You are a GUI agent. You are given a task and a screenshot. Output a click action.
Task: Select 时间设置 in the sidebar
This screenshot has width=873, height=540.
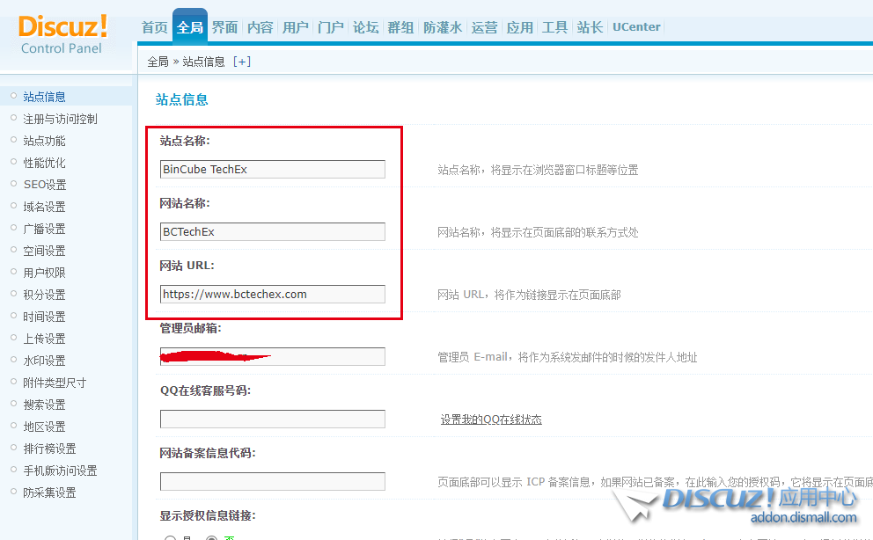point(45,317)
